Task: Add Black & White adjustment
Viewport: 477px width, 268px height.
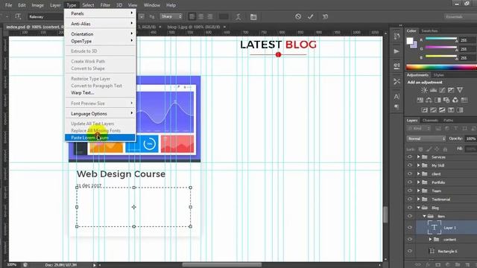Action: coord(437,100)
